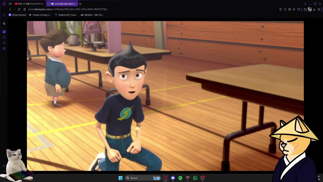Click the Buscar taskbar search box
323x182 pixels.
click(x=143, y=178)
